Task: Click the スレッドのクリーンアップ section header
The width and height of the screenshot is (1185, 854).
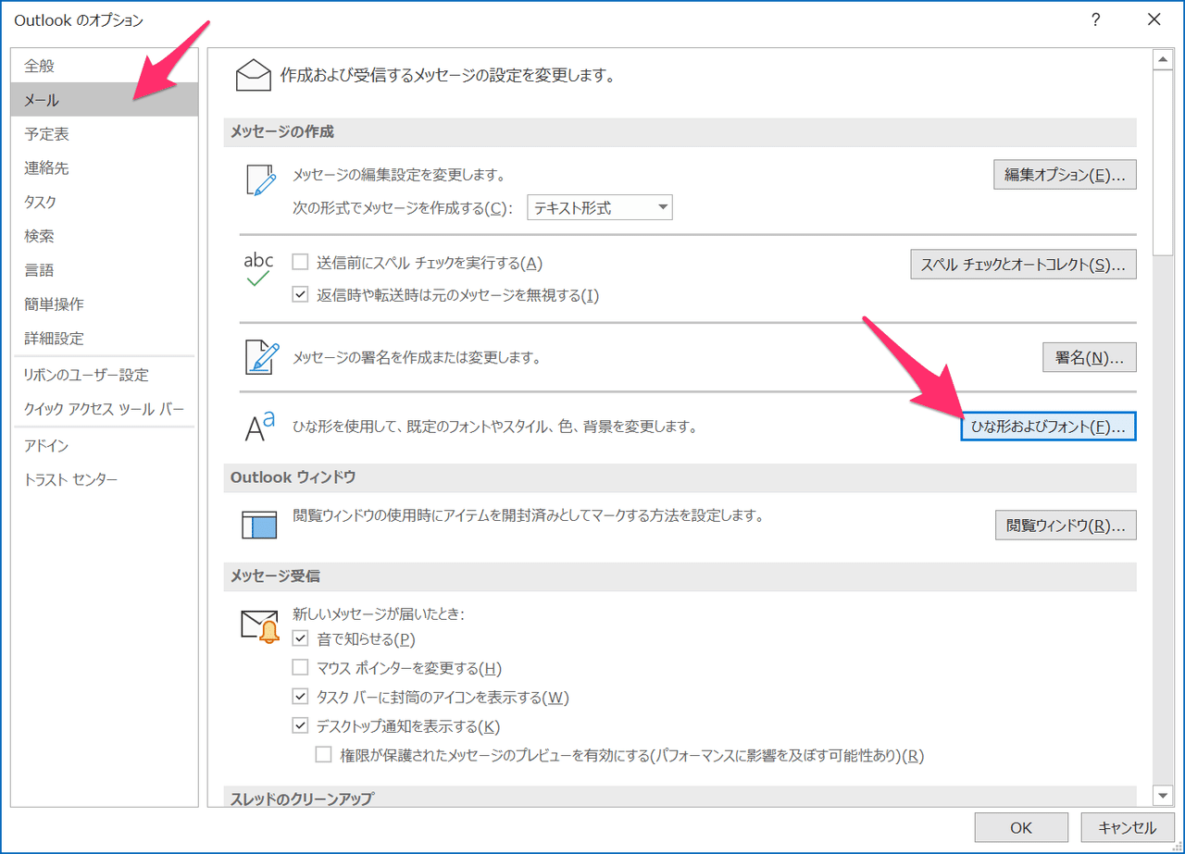Action: (680, 797)
